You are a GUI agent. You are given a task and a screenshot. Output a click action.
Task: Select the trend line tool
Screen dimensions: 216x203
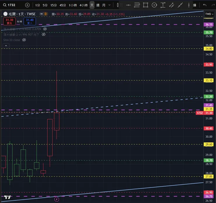tap(180, 5)
